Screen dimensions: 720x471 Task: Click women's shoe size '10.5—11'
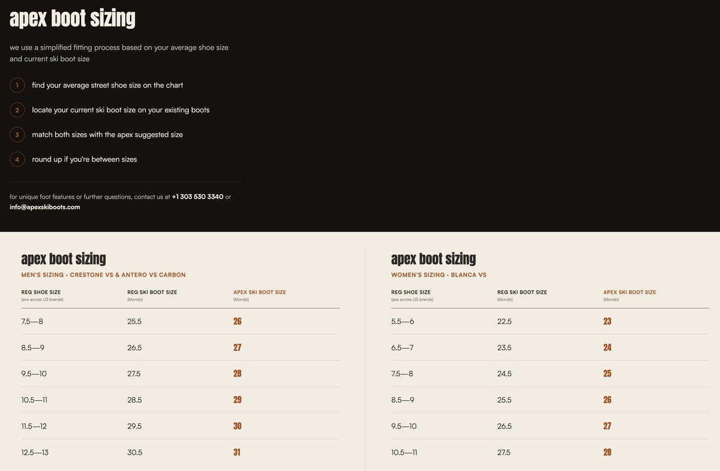404,452
